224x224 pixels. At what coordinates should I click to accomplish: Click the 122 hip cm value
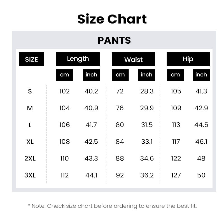click(x=176, y=158)
